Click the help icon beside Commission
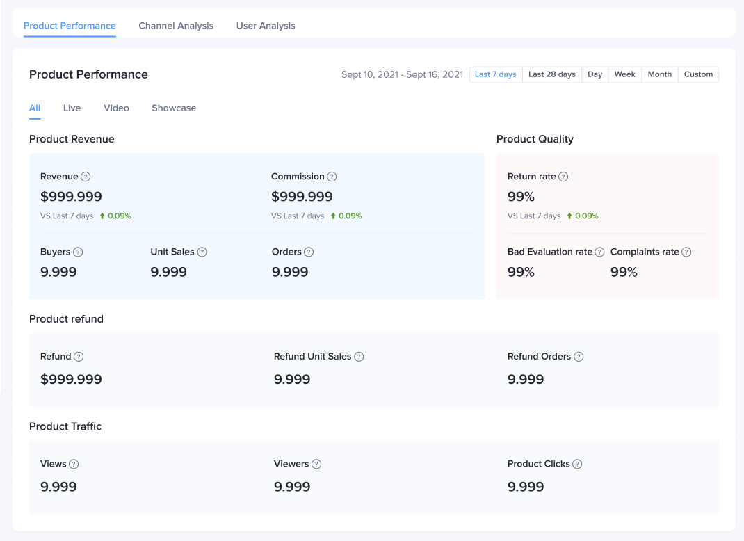 (332, 177)
